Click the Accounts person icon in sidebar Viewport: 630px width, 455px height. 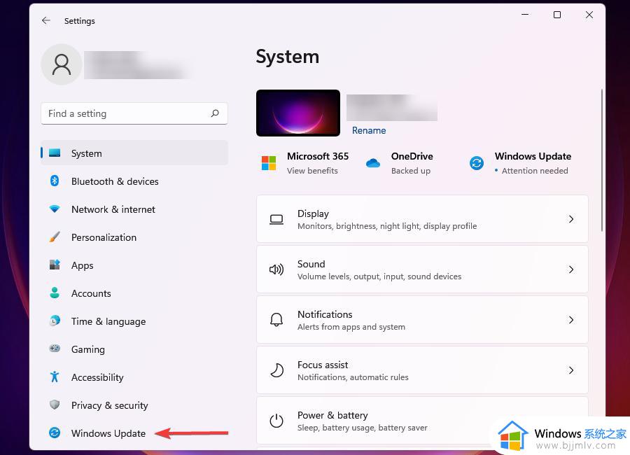click(x=55, y=293)
